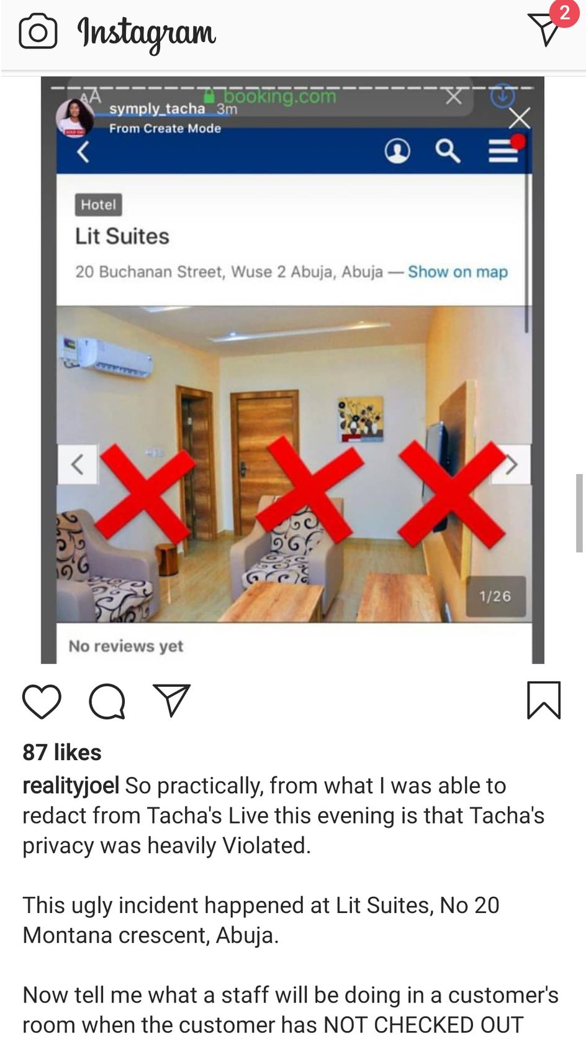Screen dimensions: 586x1059
Task: Open the symply_tacha username
Action: coord(157,109)
